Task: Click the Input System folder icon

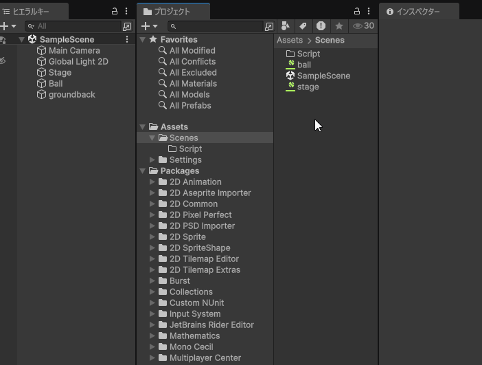Action: click(x=163, y=313)
